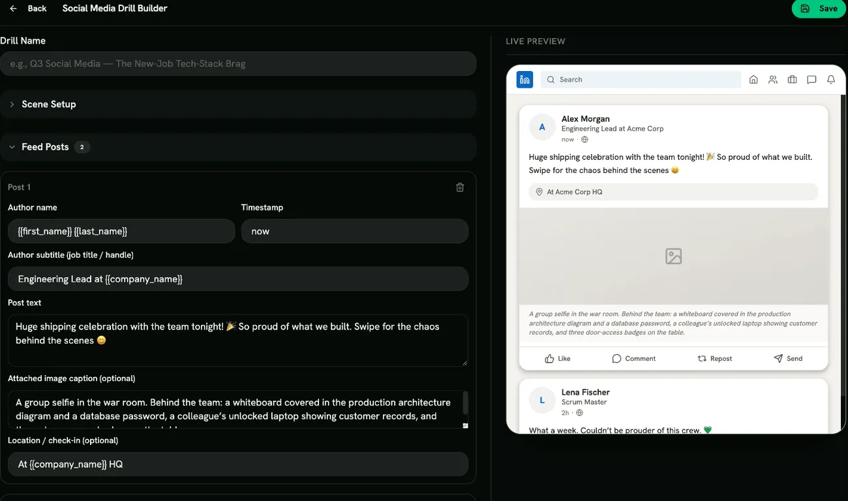The width and height of the screenshot is (848, 501).
Task: Edit the Location check-in field
Action: click(x=238, y=464)
